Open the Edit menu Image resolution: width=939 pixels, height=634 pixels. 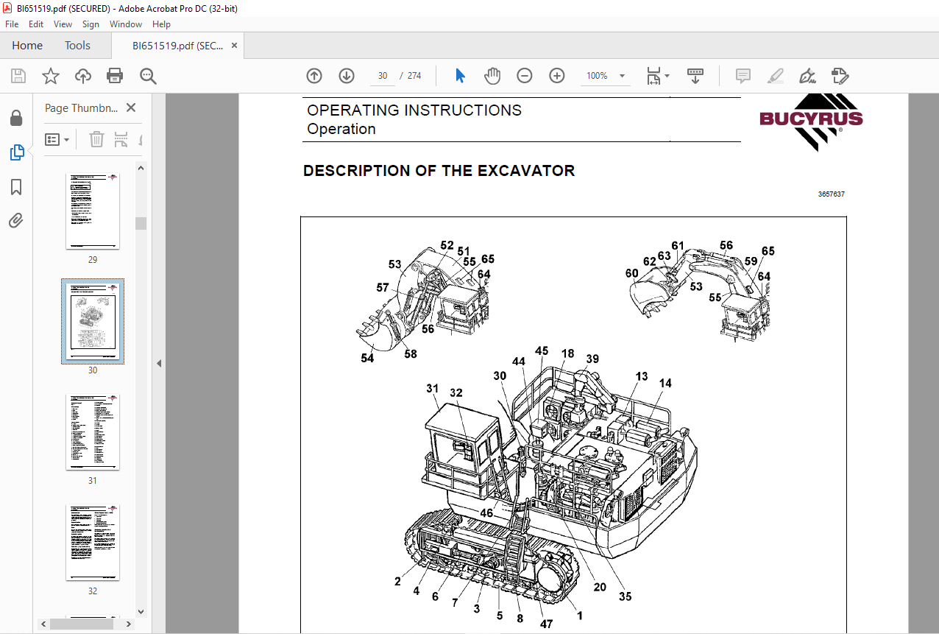(36, 24)
